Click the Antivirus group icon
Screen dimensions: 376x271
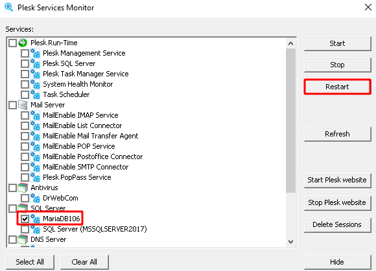[x=23, y=188]
